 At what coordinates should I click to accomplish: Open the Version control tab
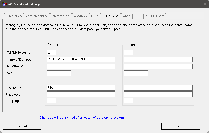pos(37,16)
